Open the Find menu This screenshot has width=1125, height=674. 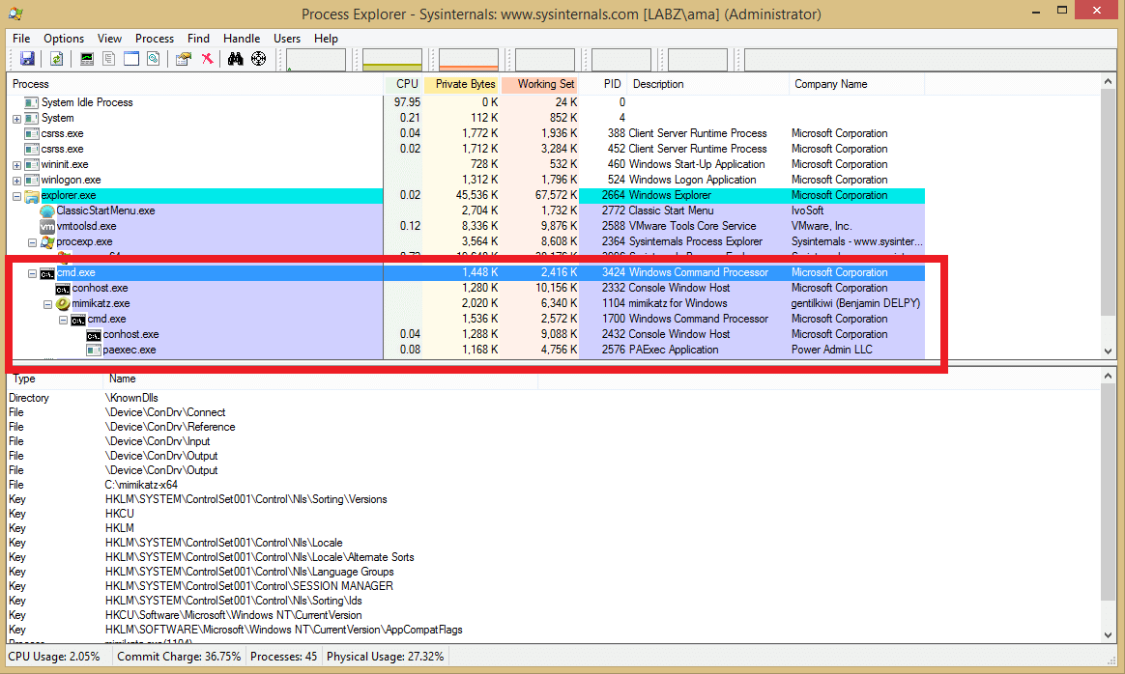pyautogui.click(x=199, y=39)
